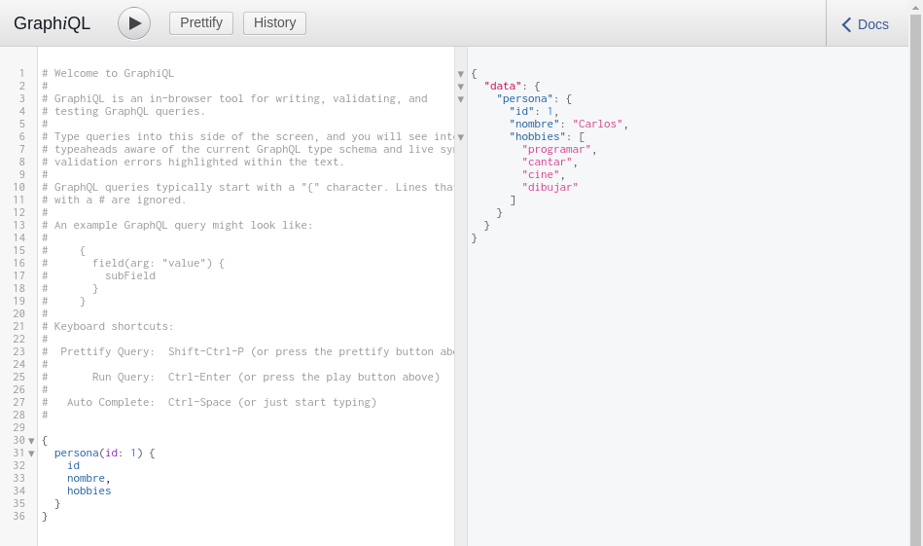Viewport: 923px width, 546px height.
Task: Click line number 36 in the gutter
Action: tap(18, 516)
